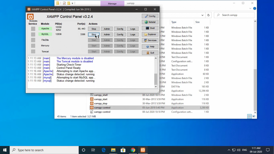Viewport: 274px width, 154px height.
Task: Stop the MySQL module
Action: pyautogui.click(x=94, y=34)
